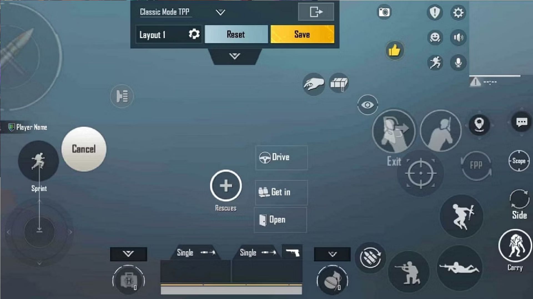Toggle the eye/spectate visibility icon

click(x=368, y=105)
